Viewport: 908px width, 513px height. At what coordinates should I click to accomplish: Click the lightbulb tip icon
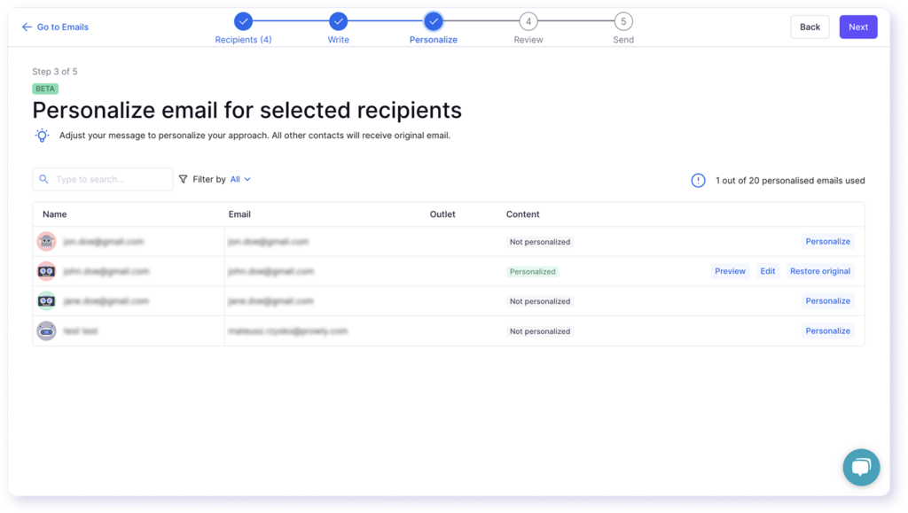point(42,136)
